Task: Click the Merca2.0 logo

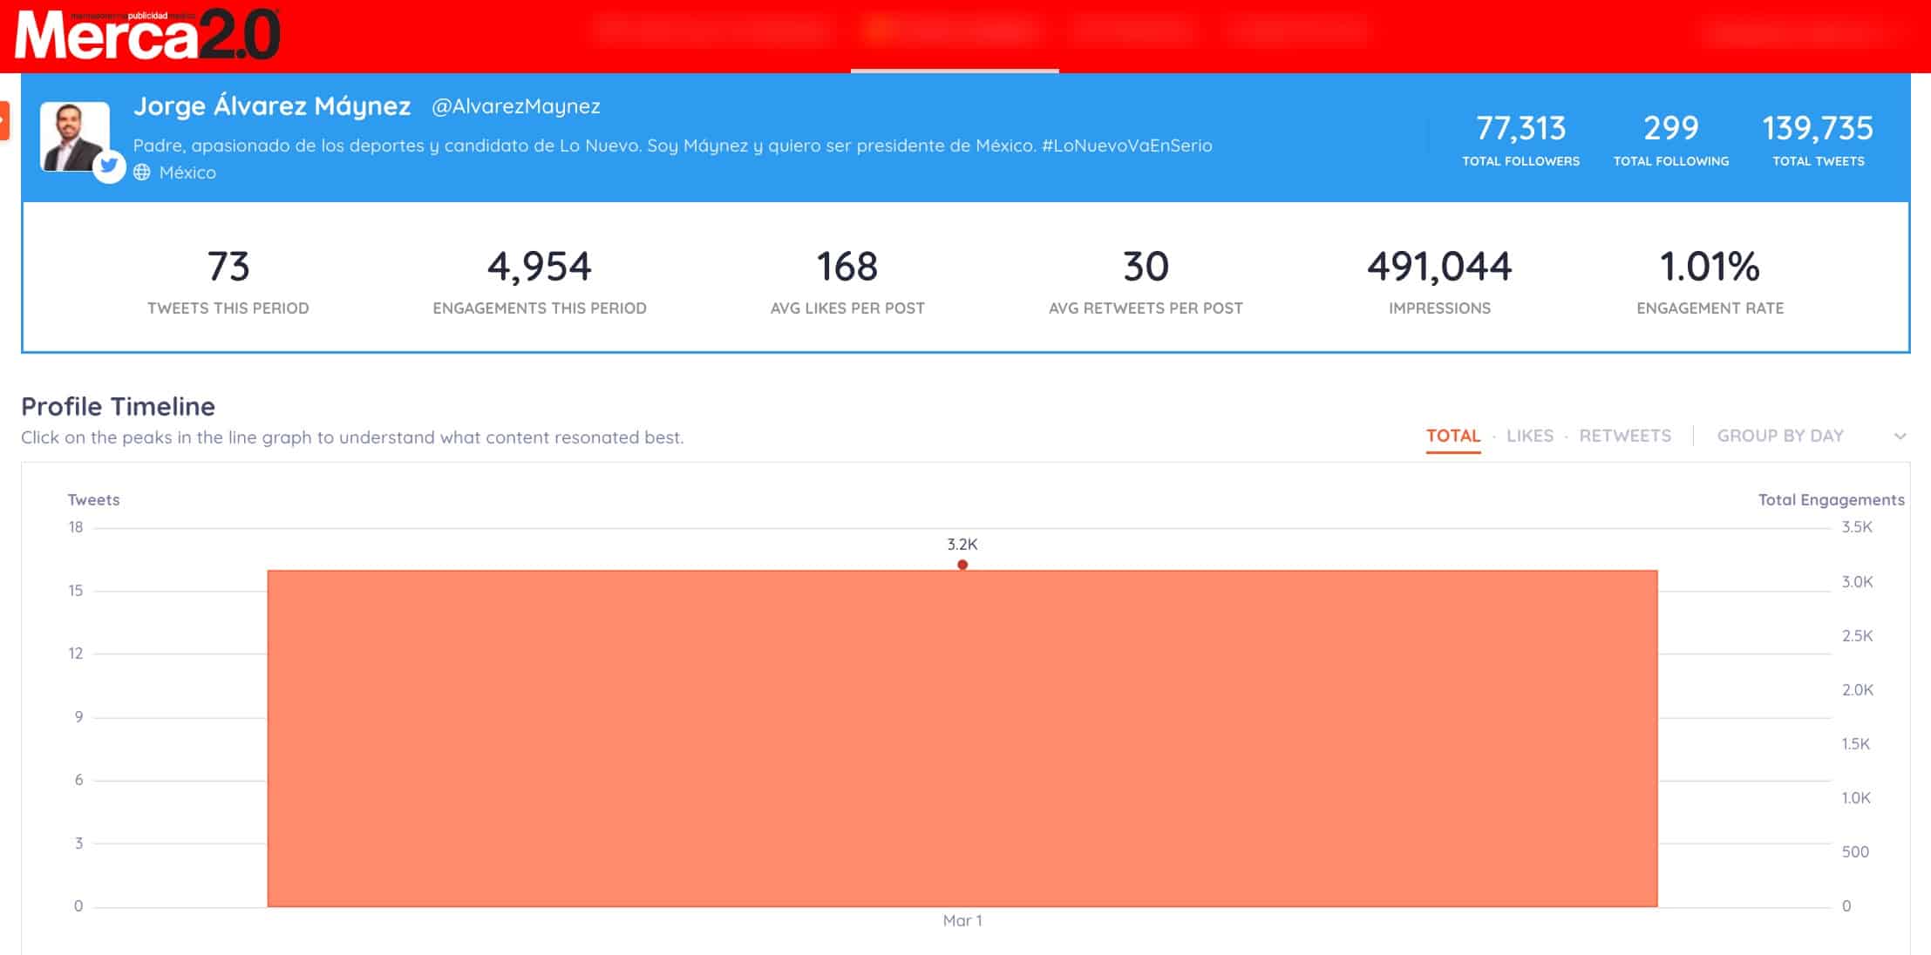Action: pyautogui.click(x=147, y=35)
